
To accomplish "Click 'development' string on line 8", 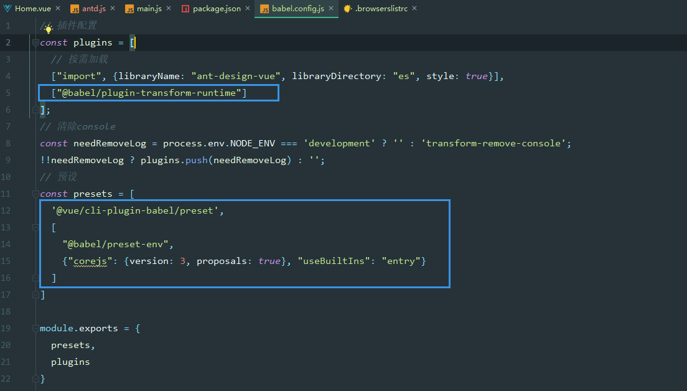I will (339, 143).
